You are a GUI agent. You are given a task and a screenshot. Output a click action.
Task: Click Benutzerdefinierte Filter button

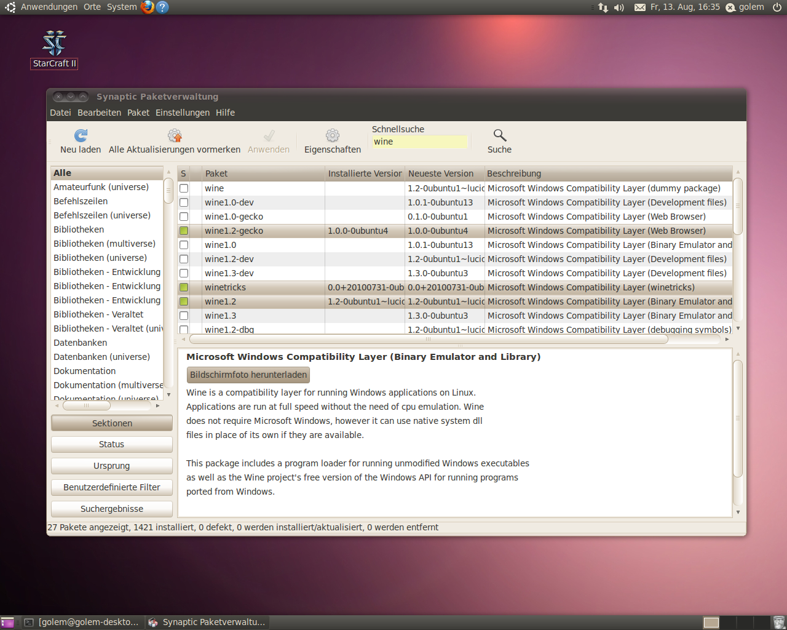(112, 487)
